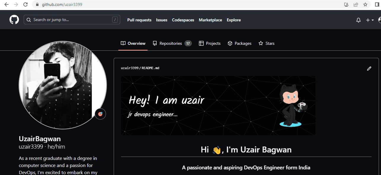
Task: Open Codespaces in the top navigation
Action: click(183, 20)
